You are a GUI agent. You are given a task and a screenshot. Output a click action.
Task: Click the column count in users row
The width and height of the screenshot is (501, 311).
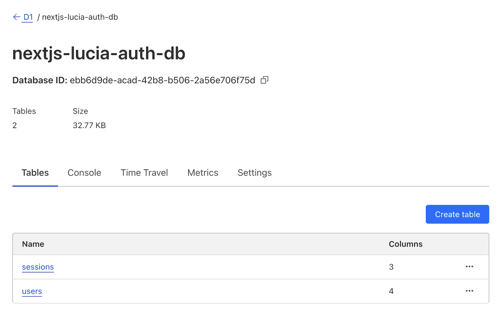coord(391,291)
